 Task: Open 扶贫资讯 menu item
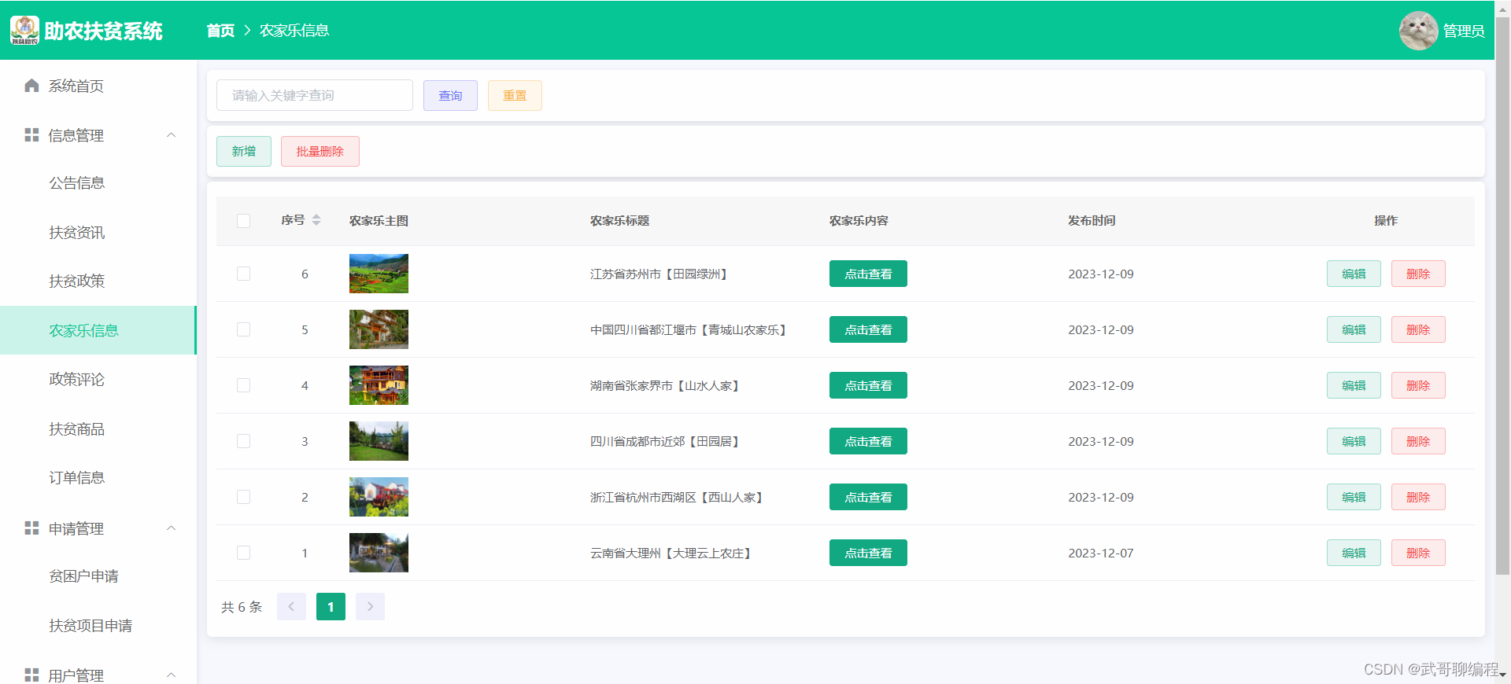[98, 233]
